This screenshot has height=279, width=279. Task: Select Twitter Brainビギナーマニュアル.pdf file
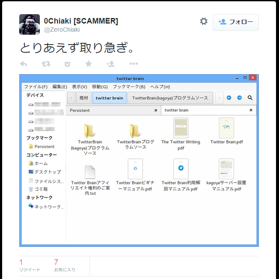point(135,175)
